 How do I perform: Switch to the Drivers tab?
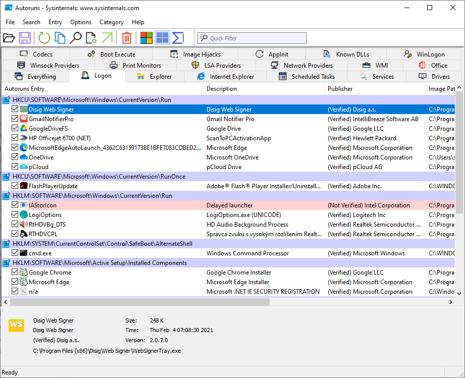[434, 77]
